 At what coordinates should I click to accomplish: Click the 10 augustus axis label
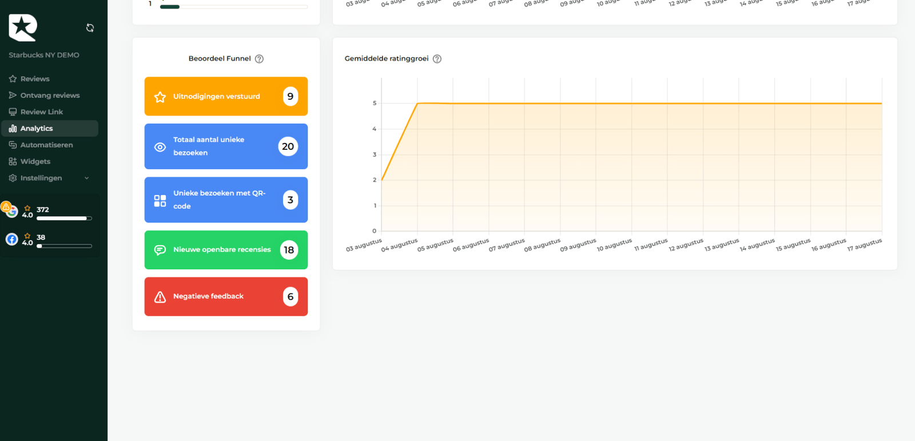pos(614,245)
